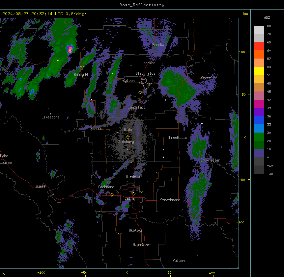Click the ThreeHills city label
Screen dimensions: 284x277
tap(177, 138)
